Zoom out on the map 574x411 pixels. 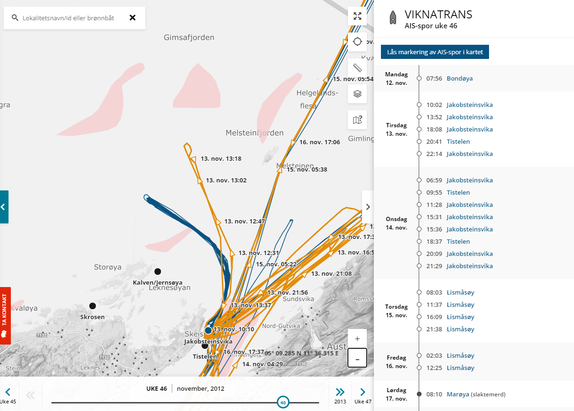(x=357, y=358)
